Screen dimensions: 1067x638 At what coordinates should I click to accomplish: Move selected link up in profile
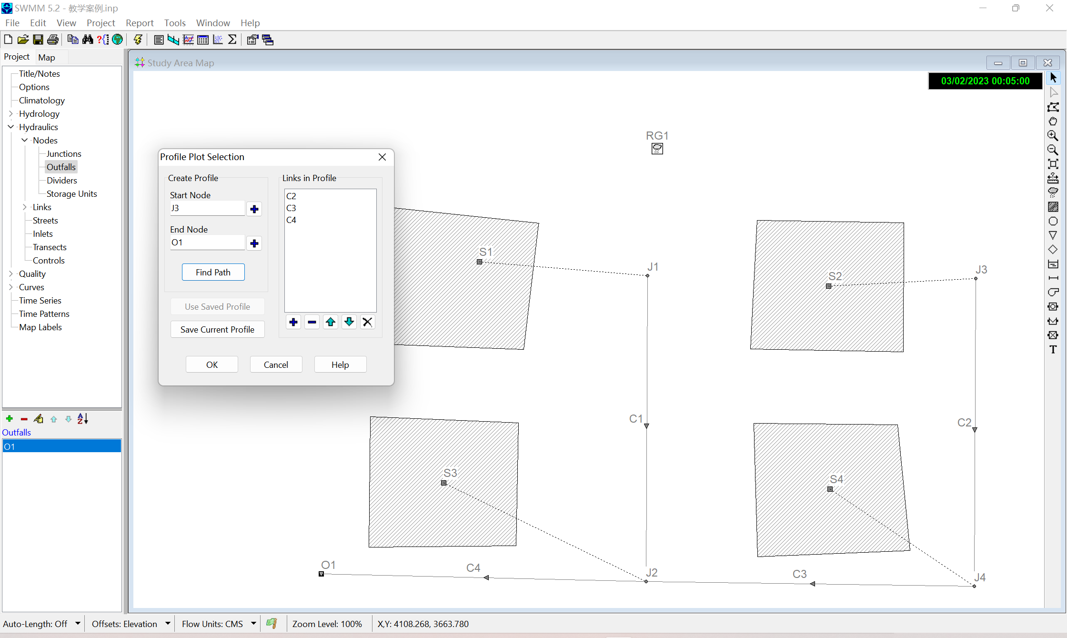coord(331,323)
